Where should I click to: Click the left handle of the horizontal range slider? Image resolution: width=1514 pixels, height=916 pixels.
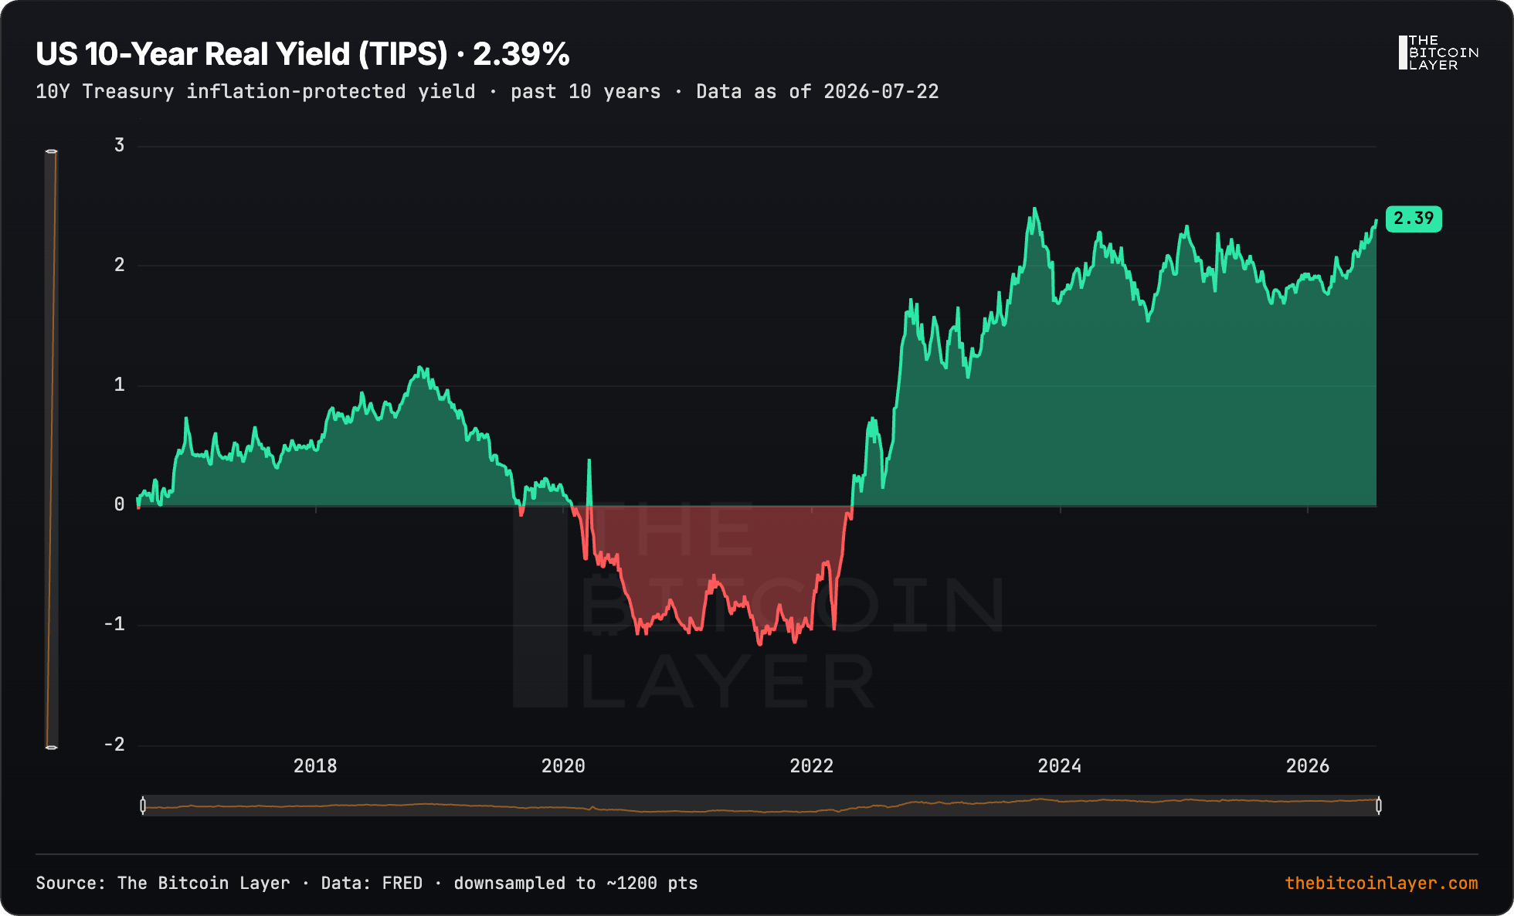(143, 806)
